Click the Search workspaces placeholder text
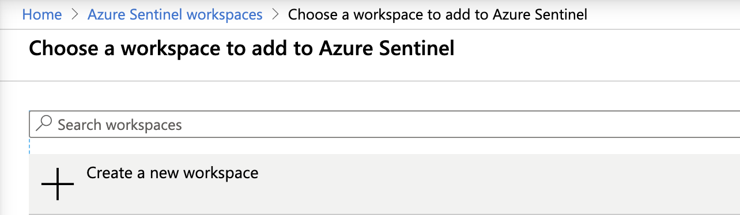This screenshot has height=215, width=740. pyautogui.click(x=120, y=125)
